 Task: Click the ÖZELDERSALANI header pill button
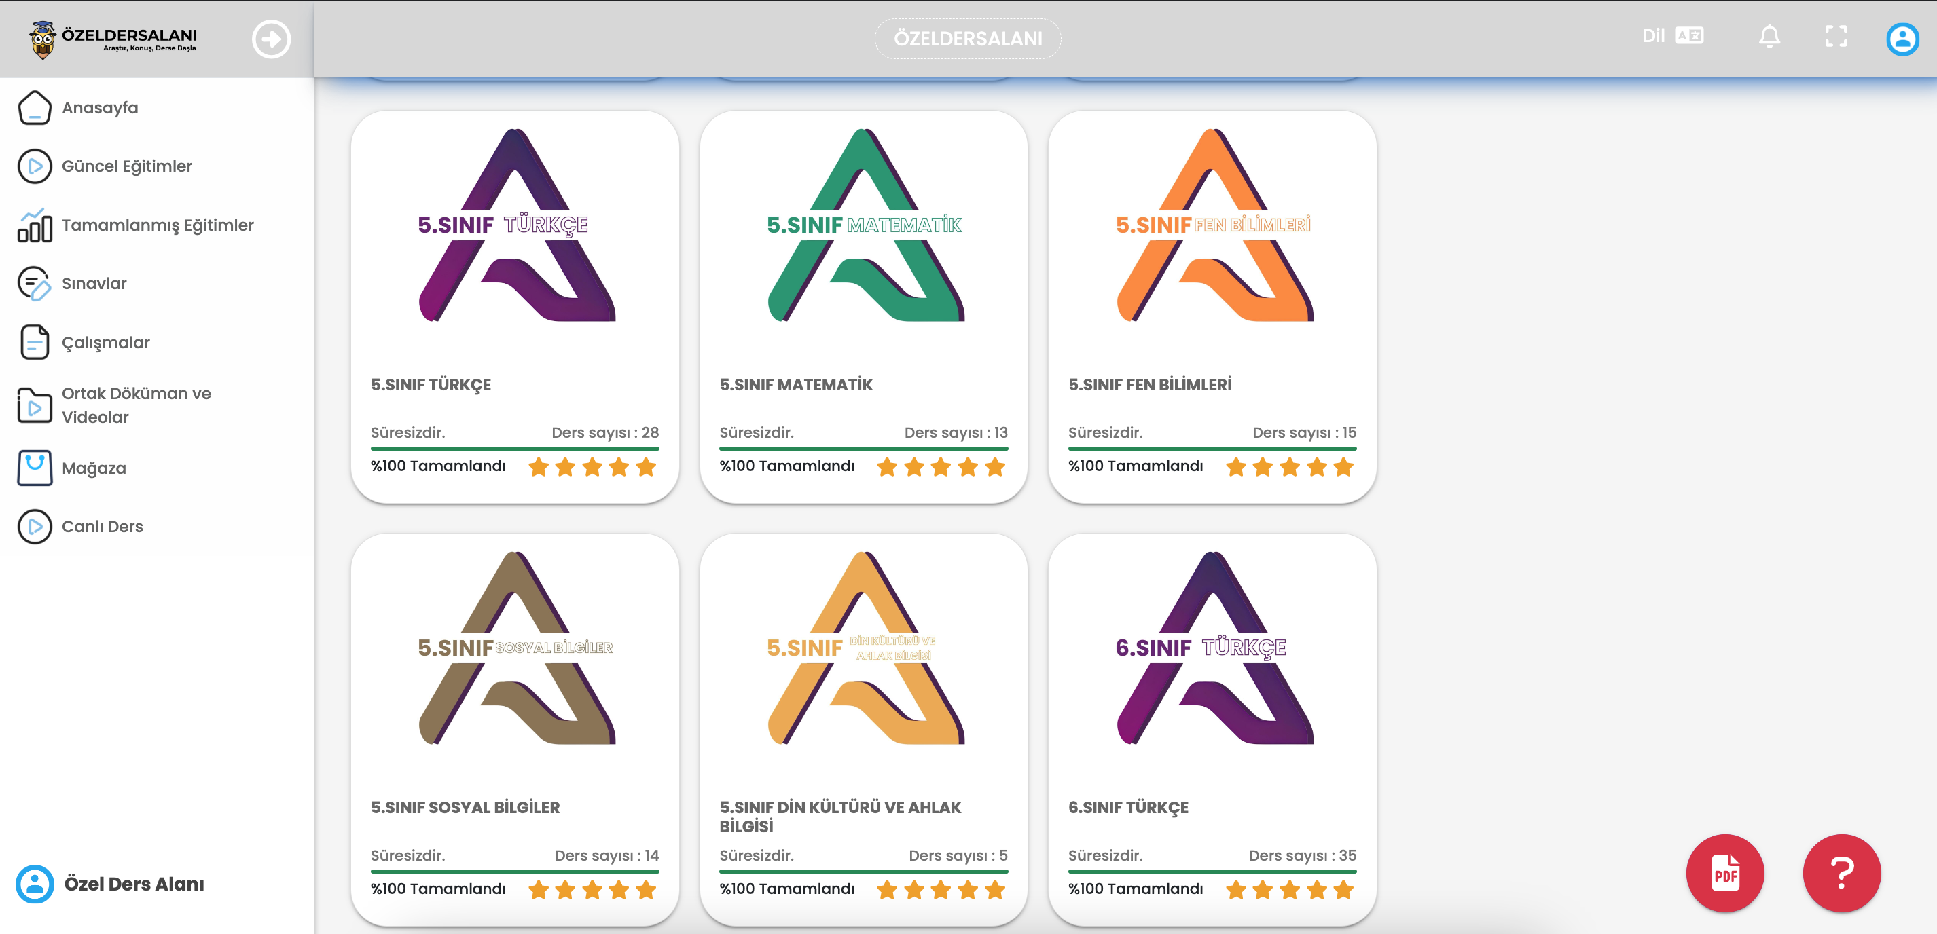click(967, 38)
